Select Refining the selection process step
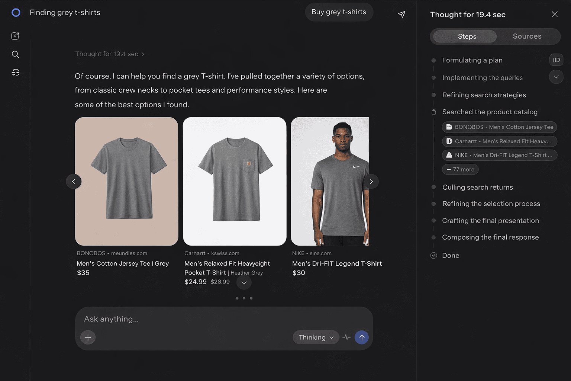The image size is (571, 381). tap(491, 204)
